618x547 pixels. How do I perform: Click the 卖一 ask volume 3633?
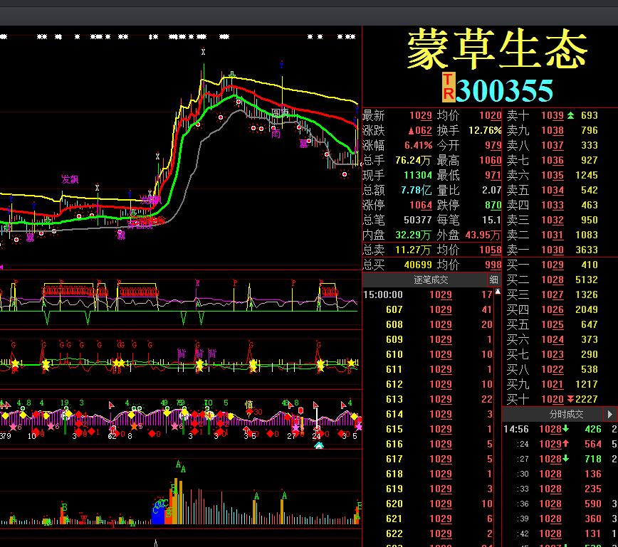[587, 250]
